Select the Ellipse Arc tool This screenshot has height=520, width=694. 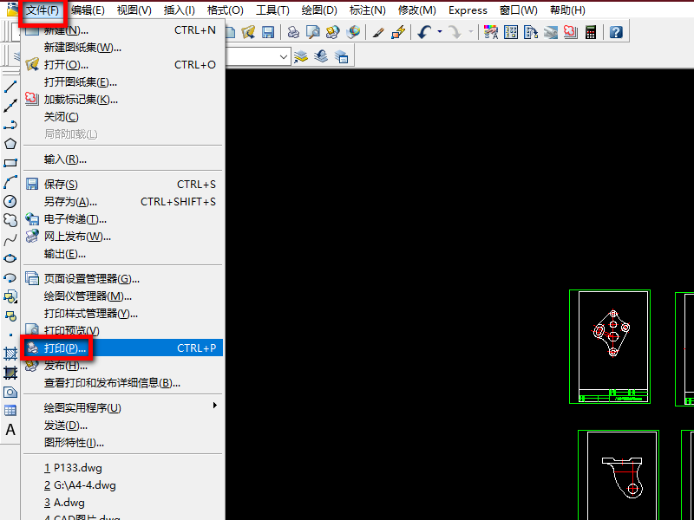pyautogui.click(x=10, y=277)
